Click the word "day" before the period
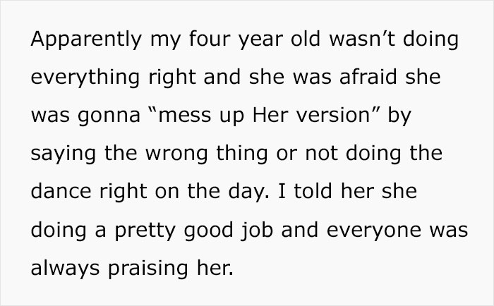 [247, 192]
